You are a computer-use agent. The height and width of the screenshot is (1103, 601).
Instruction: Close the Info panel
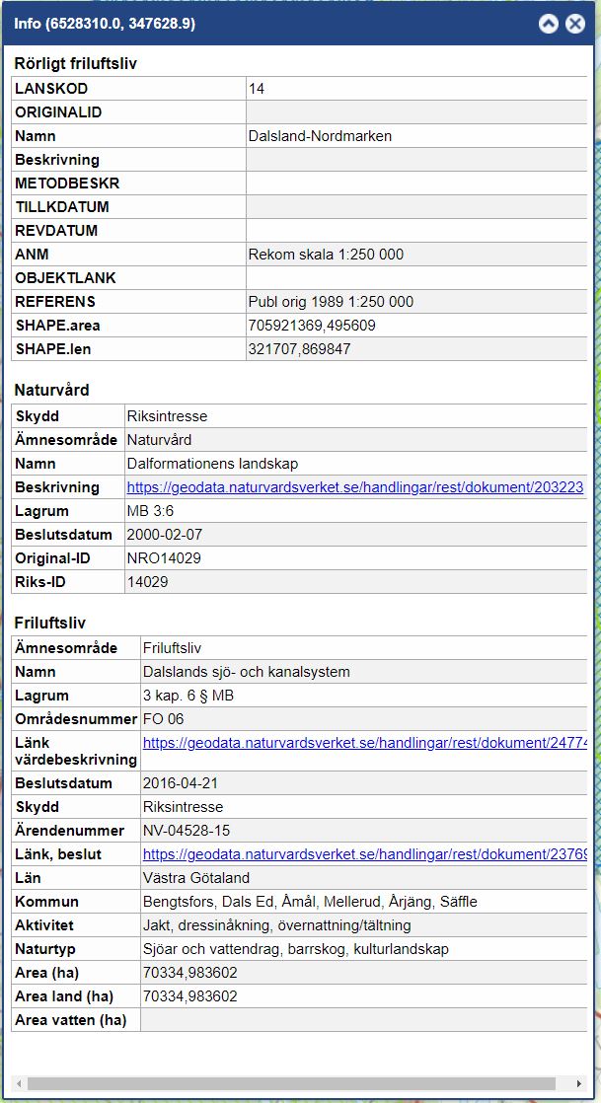[x=575, y=24]
